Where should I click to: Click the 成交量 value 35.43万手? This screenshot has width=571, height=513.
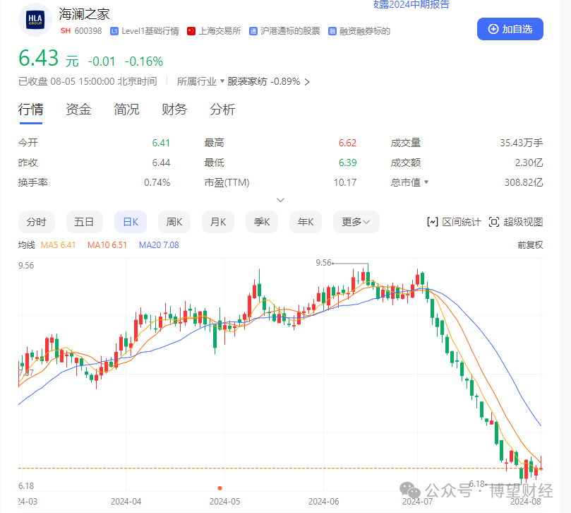click(521, 143)
